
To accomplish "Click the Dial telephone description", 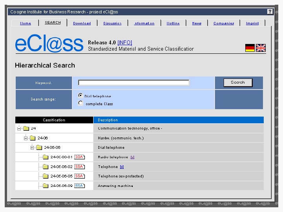I will (x=111, y=148).
